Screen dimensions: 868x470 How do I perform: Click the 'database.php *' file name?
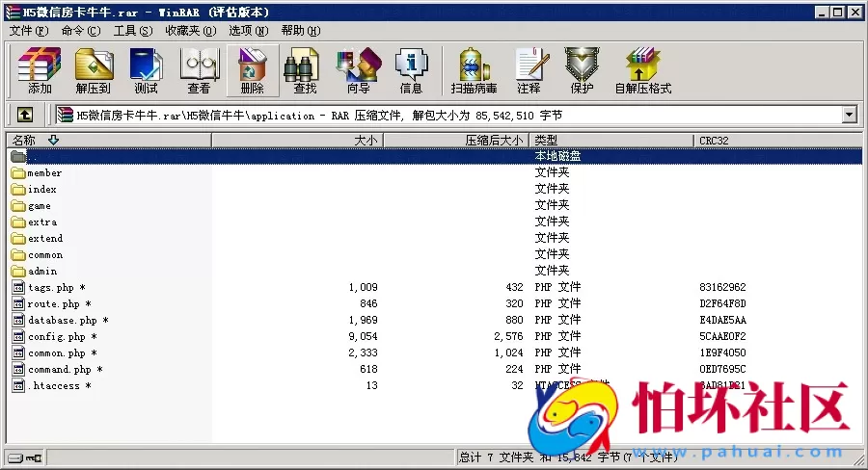coord(68,320)
